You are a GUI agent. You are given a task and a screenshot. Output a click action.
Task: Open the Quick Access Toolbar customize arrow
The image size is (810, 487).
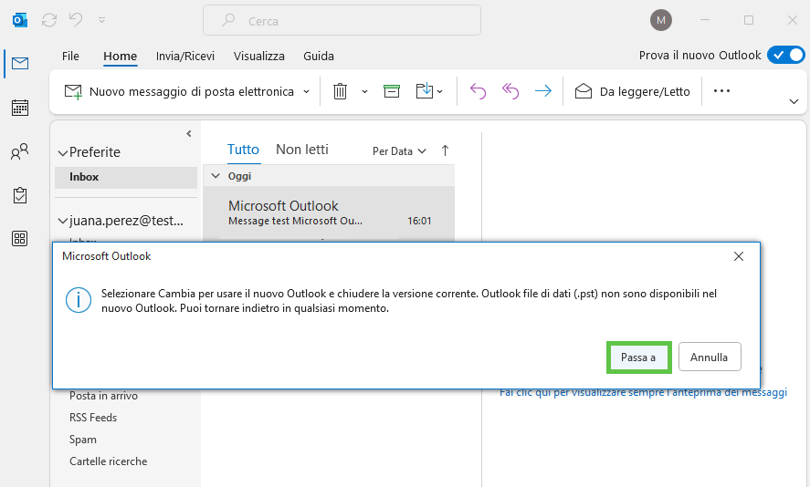[x=101, y=20]
